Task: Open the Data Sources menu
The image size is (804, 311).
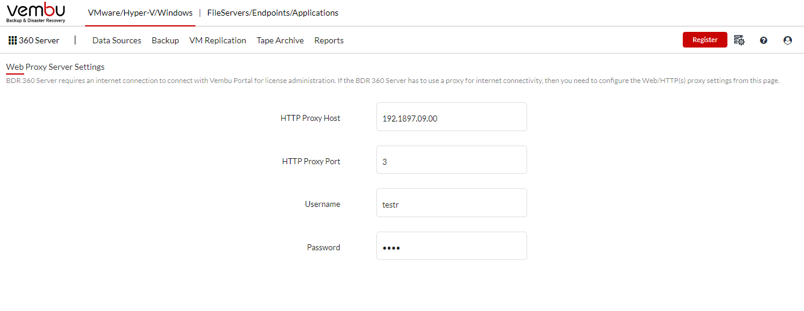Action: [116, 40]
